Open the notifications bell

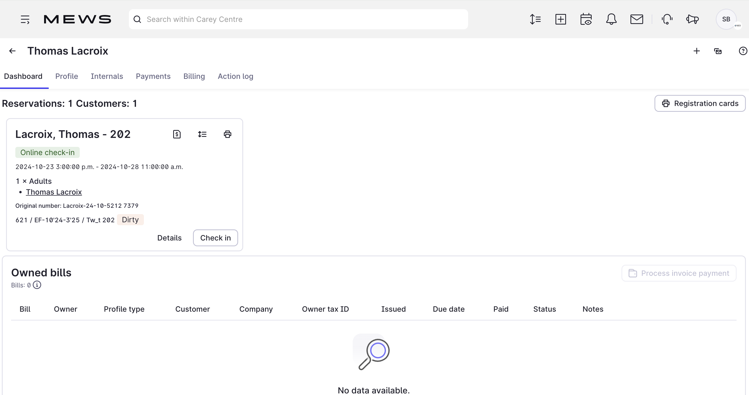point(611,20)
